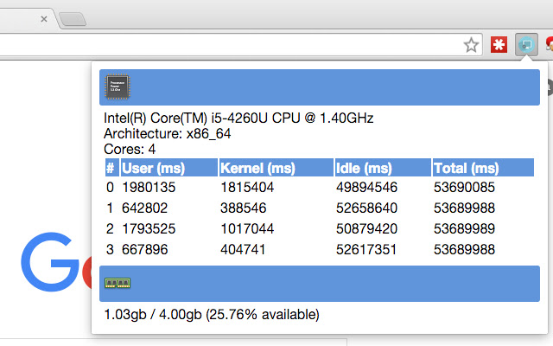The image size is (553, 346).
Task: Click the blue CPU section header bar
Action: coord(320,87)
